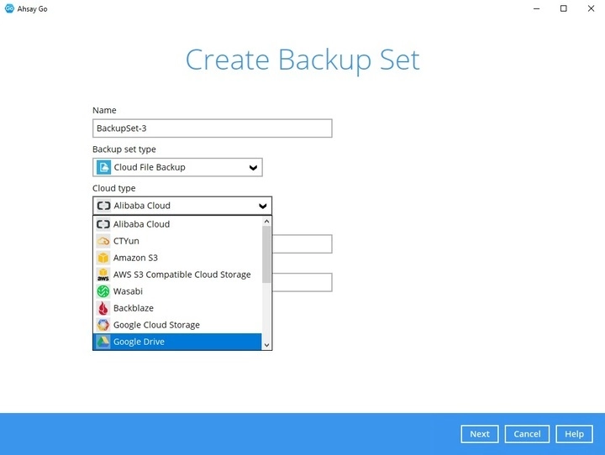This screenshot has width=605, height=455.
Task: Collapse the Cloud type dropdown arrow
Action: [x=263, y=206]
